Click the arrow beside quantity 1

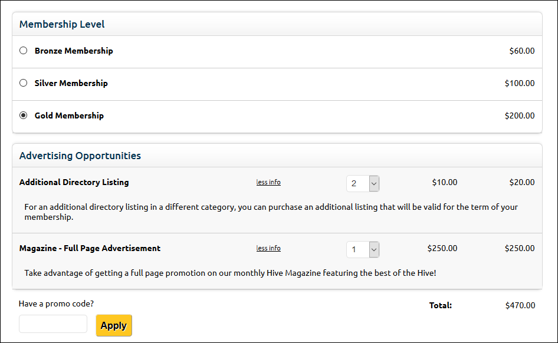374,249
